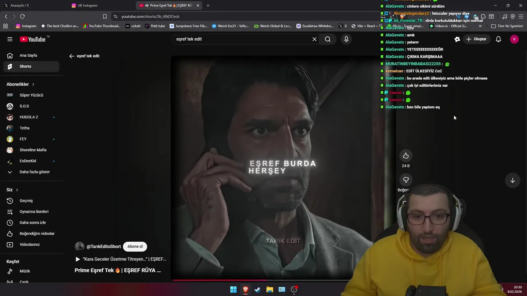527x296 pixels.
Task: Open the Windows Start button
Action: tap(233, 289)
